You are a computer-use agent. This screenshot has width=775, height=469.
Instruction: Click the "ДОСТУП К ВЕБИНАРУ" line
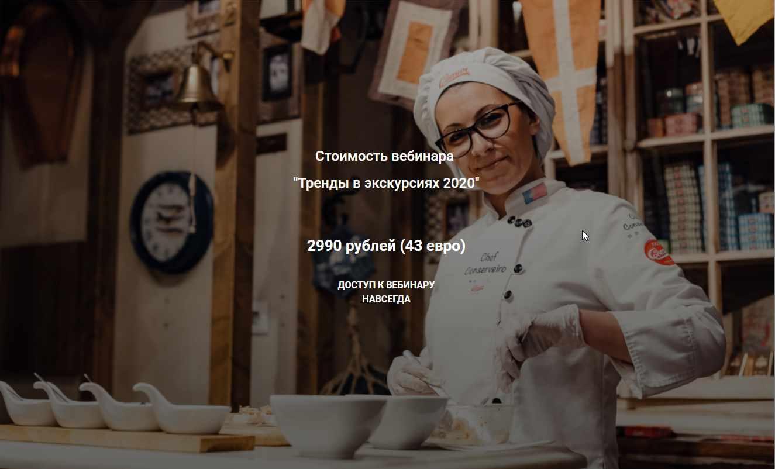[386, 285]
